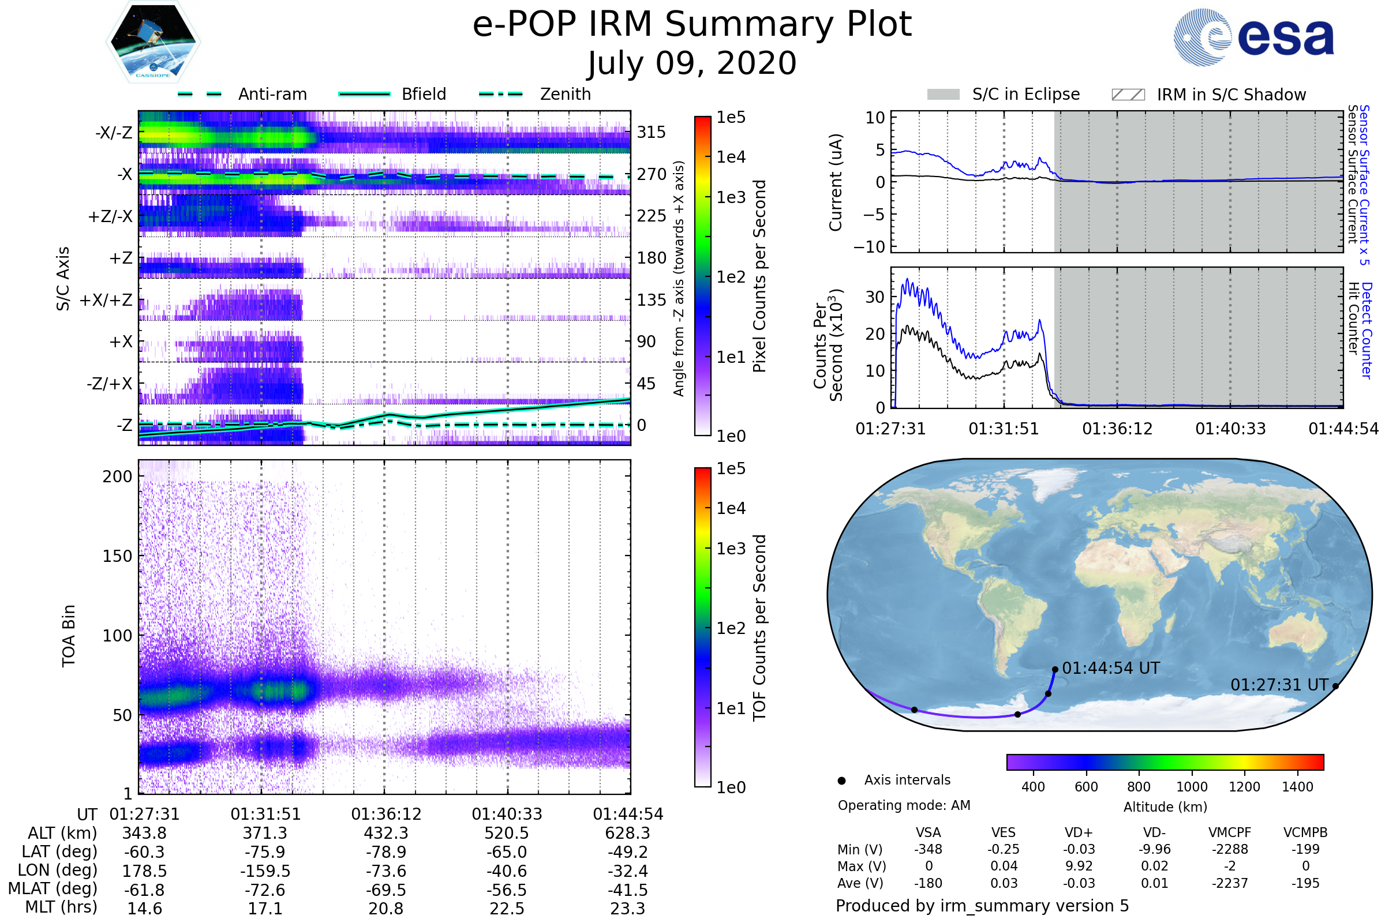This screenshot has height=923, width=1385.
Task: Click the ESA logo
Action: tap(1253, 37)
